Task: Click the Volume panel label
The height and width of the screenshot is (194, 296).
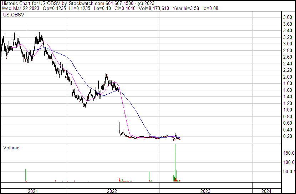Action: pyautogui.click(x=11, y=148)
